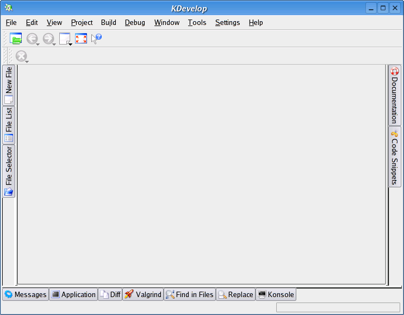Open the Build menu

click(109, 22)
